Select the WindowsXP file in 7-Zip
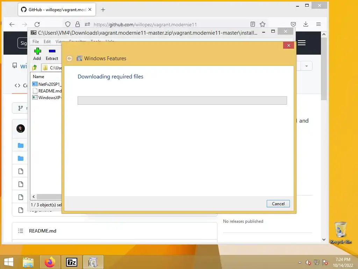 click(x=47, y=97)
